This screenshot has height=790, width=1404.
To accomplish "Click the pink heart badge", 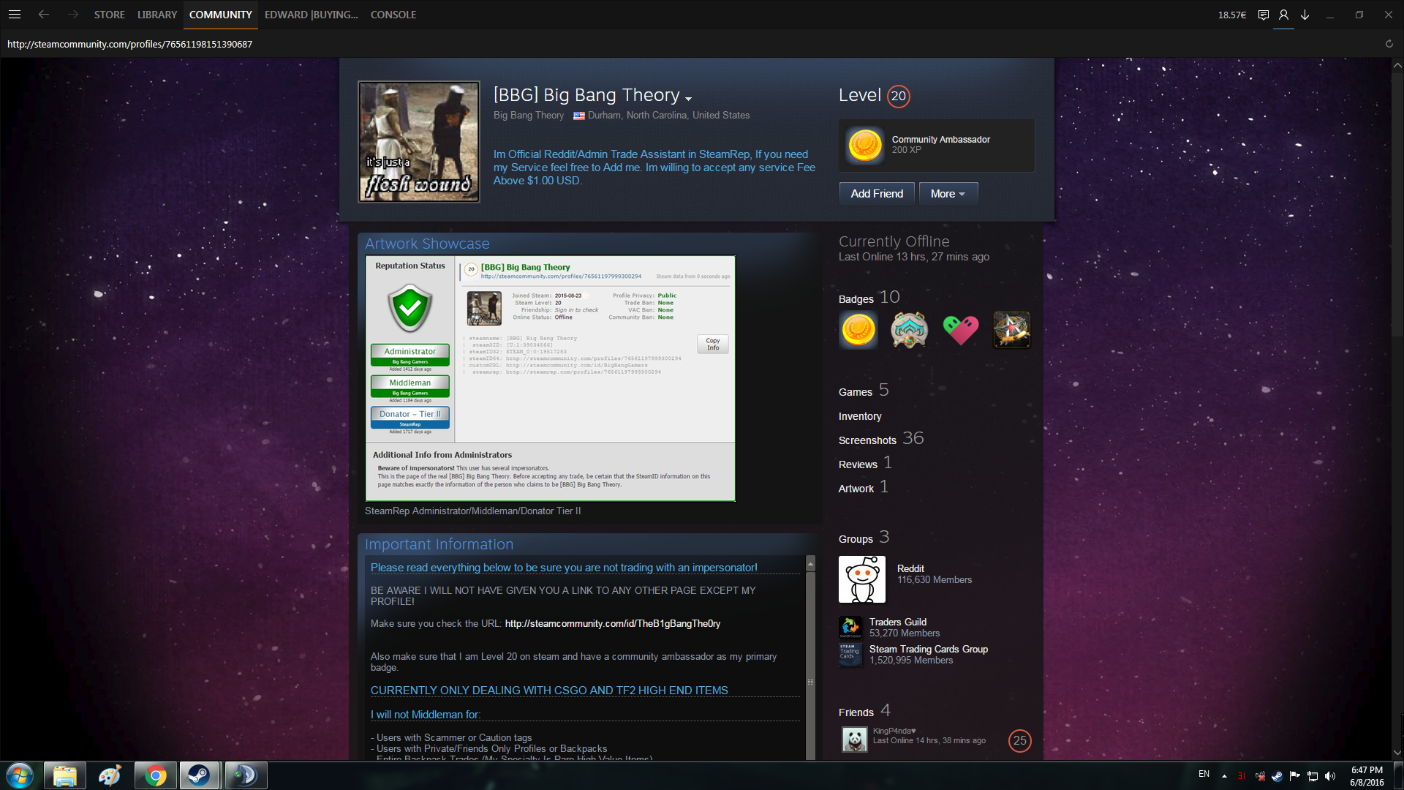I will pyautogui.click(x=960, y=330).
